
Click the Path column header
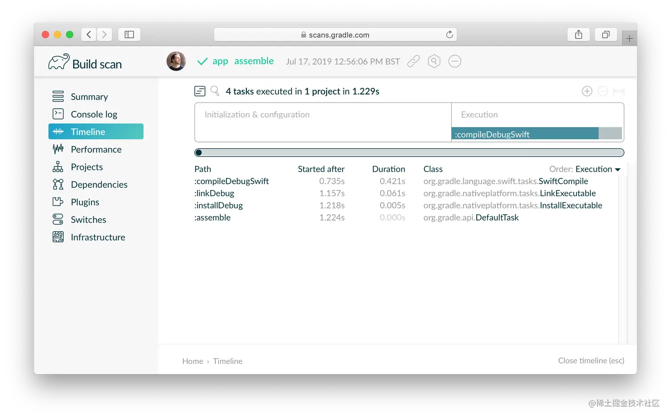(203, 169)
